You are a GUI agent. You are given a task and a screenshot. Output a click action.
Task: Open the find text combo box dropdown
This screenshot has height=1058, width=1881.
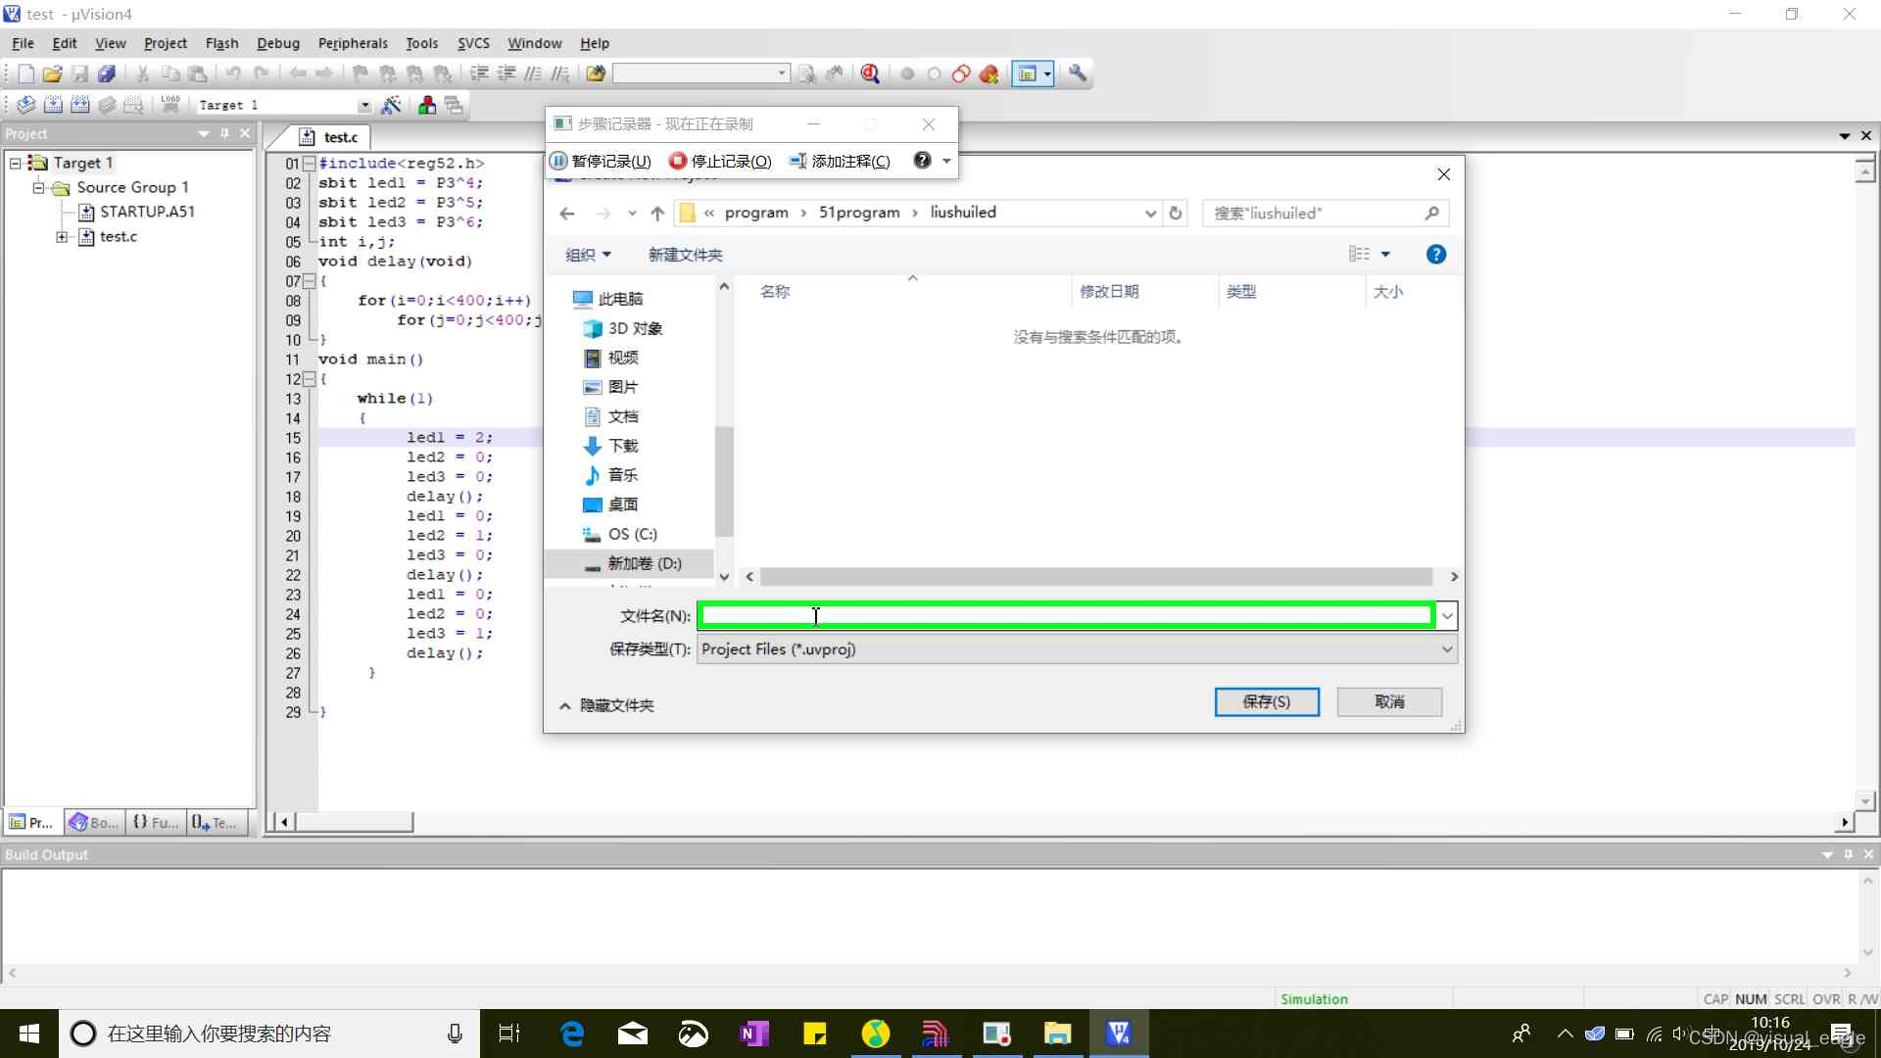pos(782,73)
